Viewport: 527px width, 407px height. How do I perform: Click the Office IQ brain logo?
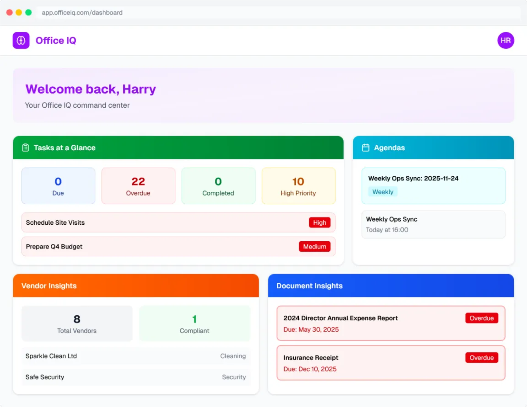(21, 40)
